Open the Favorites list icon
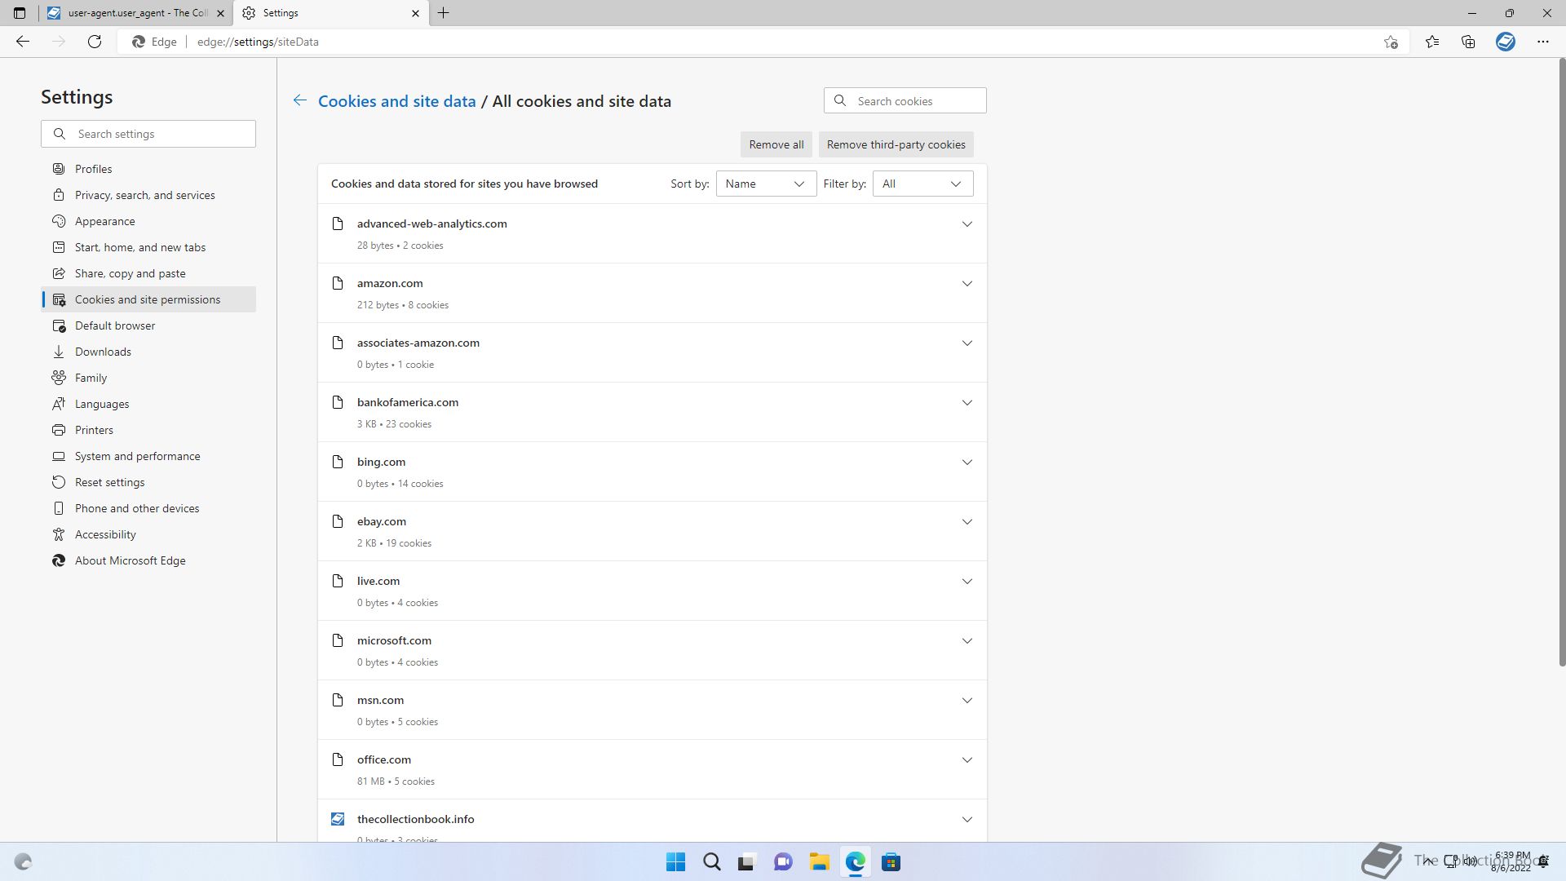This screenshot has width=1566, height=881. (x=1432, y=42)
